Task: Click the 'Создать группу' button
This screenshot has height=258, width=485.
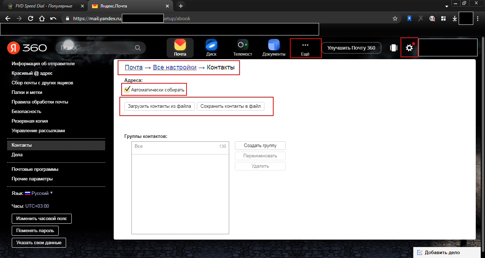Action: pyautogui.click(x=260, y=146)
